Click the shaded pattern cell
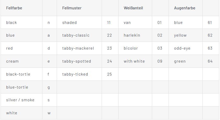Screen dimensions: 220x120 (x=69, y=23)
